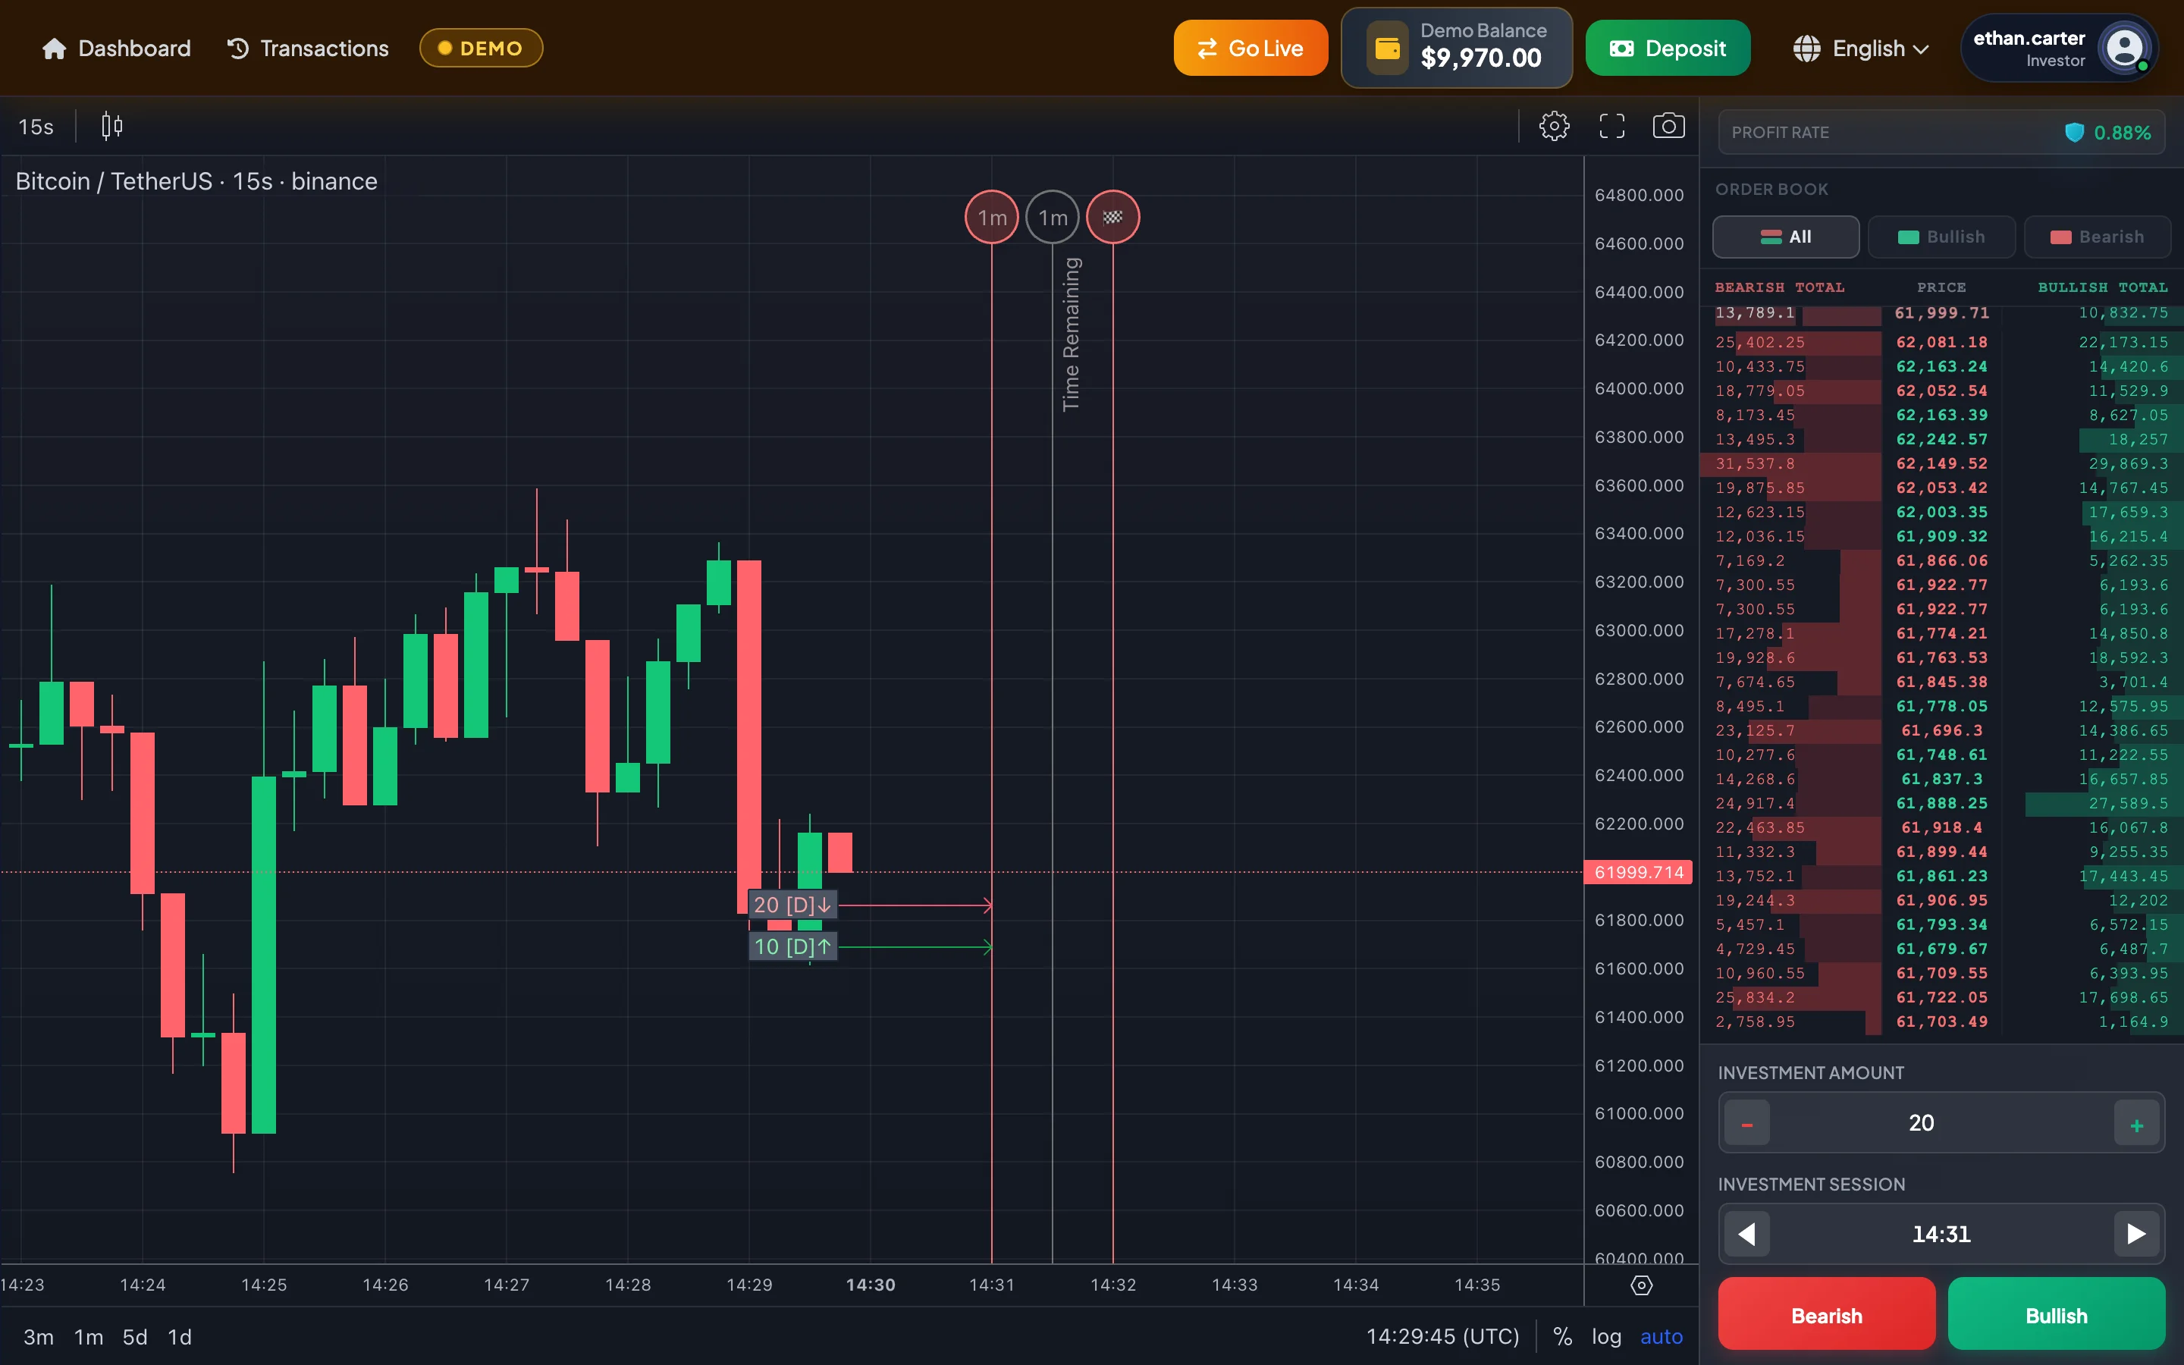Filter order book to Bearish
Image resolution: width=2184 pixels, height=1365 pixels.
click(x=2098, y=237)
